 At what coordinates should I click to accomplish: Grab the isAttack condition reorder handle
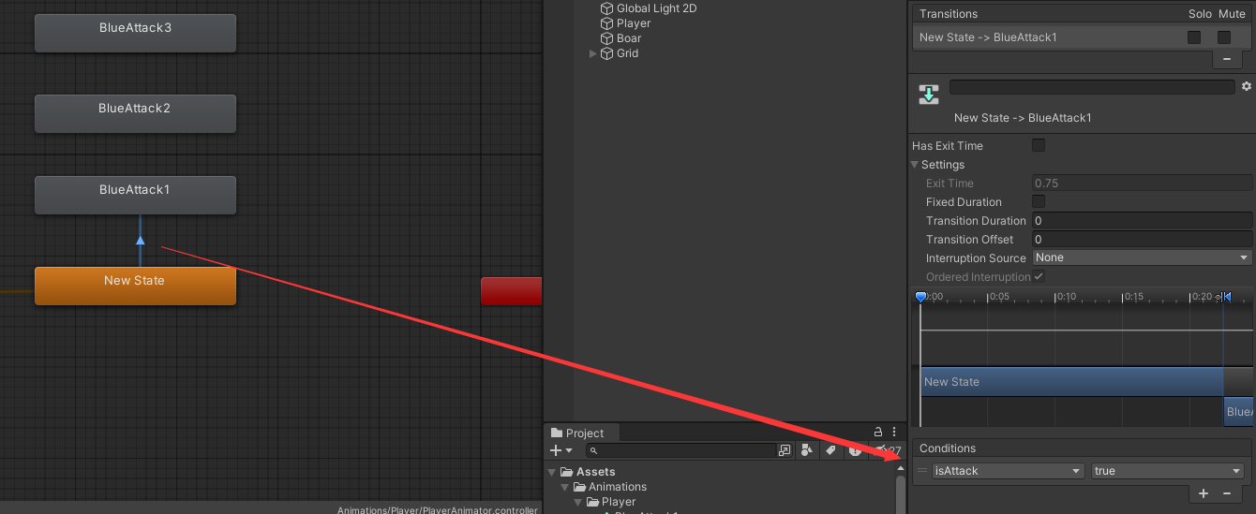[x=923, y=471]
